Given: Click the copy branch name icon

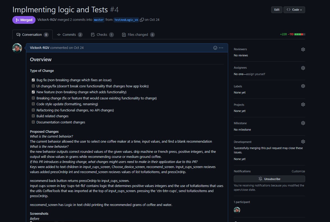Looking at the screenshot, I should point(142,20).
